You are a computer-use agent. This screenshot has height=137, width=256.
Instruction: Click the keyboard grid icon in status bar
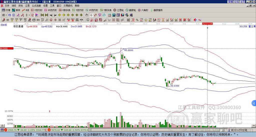pos(2,130)
